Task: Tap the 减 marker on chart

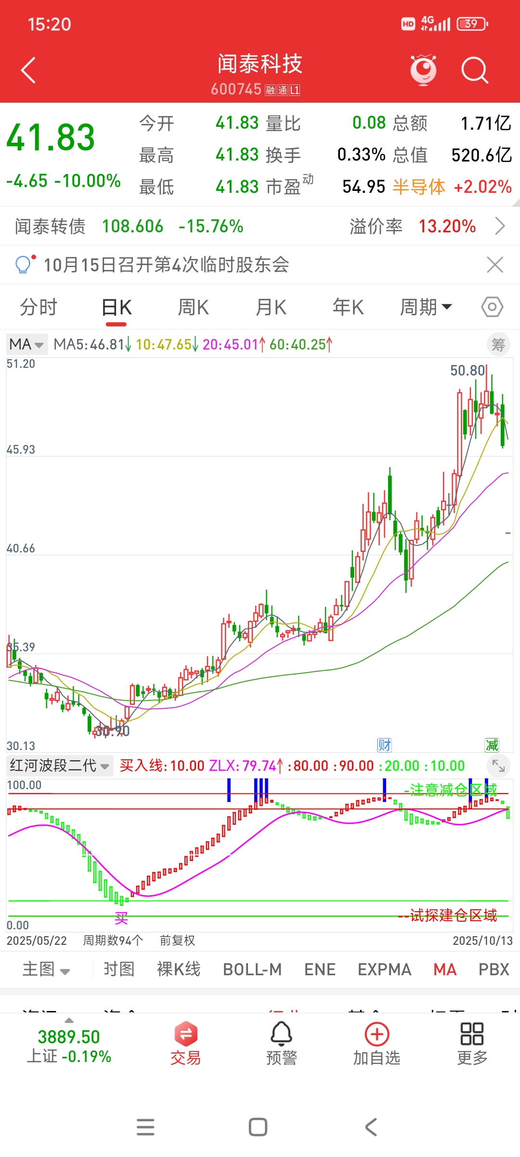Action: tap(492, 745)
